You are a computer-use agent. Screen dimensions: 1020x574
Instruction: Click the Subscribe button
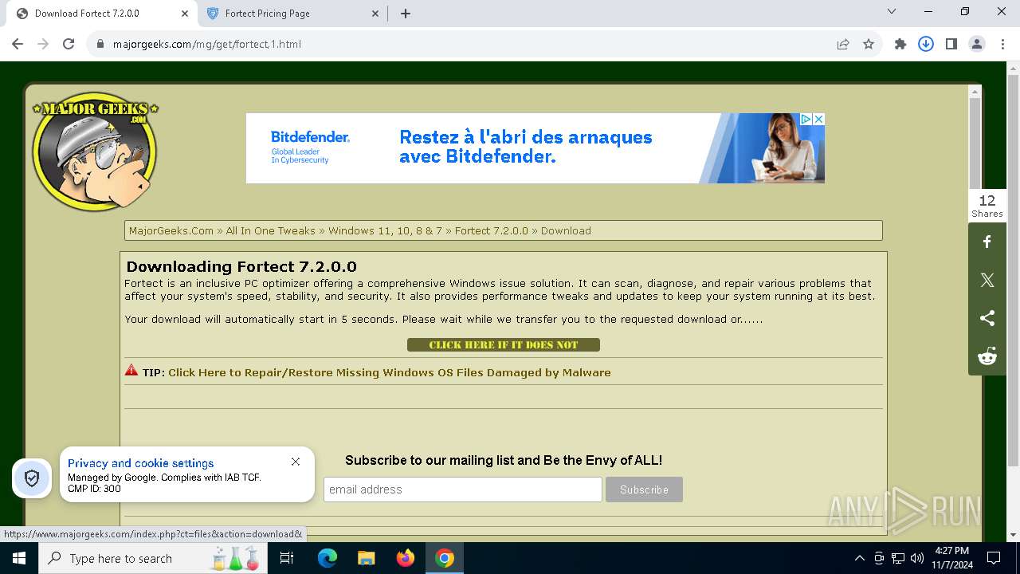click(644, 489)
